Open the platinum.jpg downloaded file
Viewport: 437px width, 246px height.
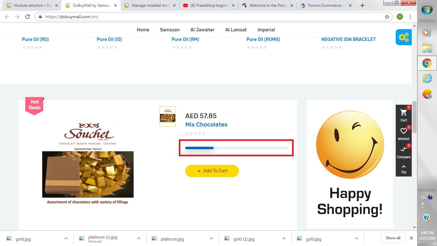coord(172,239)
